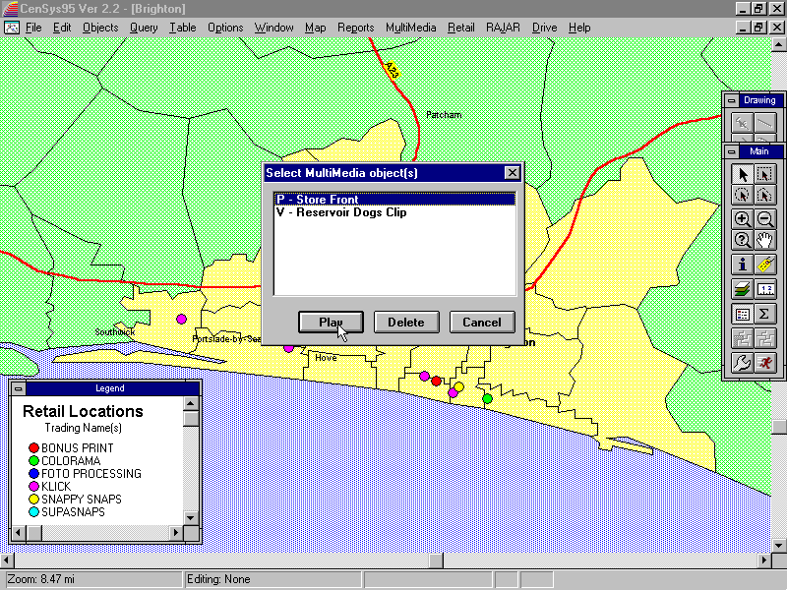This screenshot has width=787, height=590.
Task: Click the Sigma statistics tool
Action: 765,314
